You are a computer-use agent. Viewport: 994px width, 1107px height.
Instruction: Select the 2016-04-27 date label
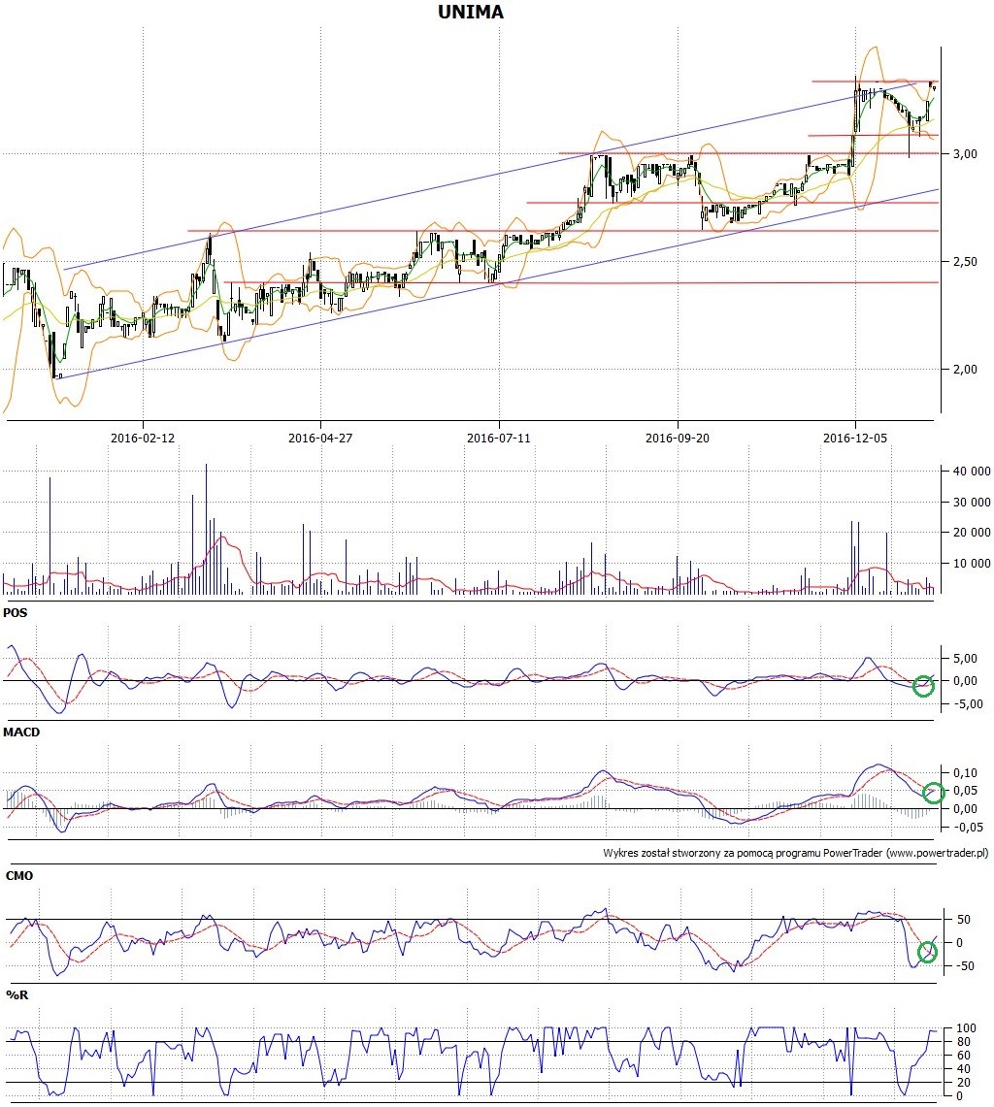coord(320,438)
